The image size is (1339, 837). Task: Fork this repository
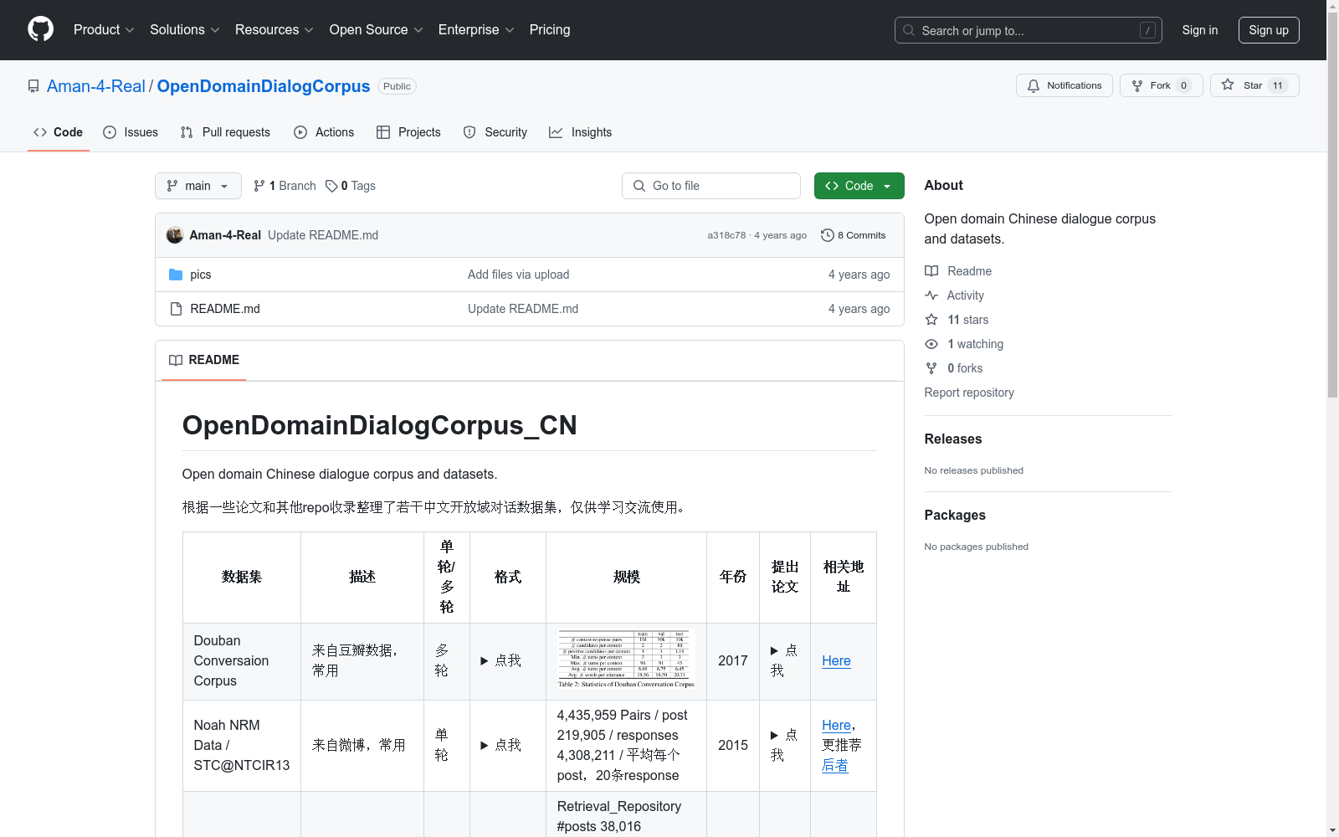1162,85
